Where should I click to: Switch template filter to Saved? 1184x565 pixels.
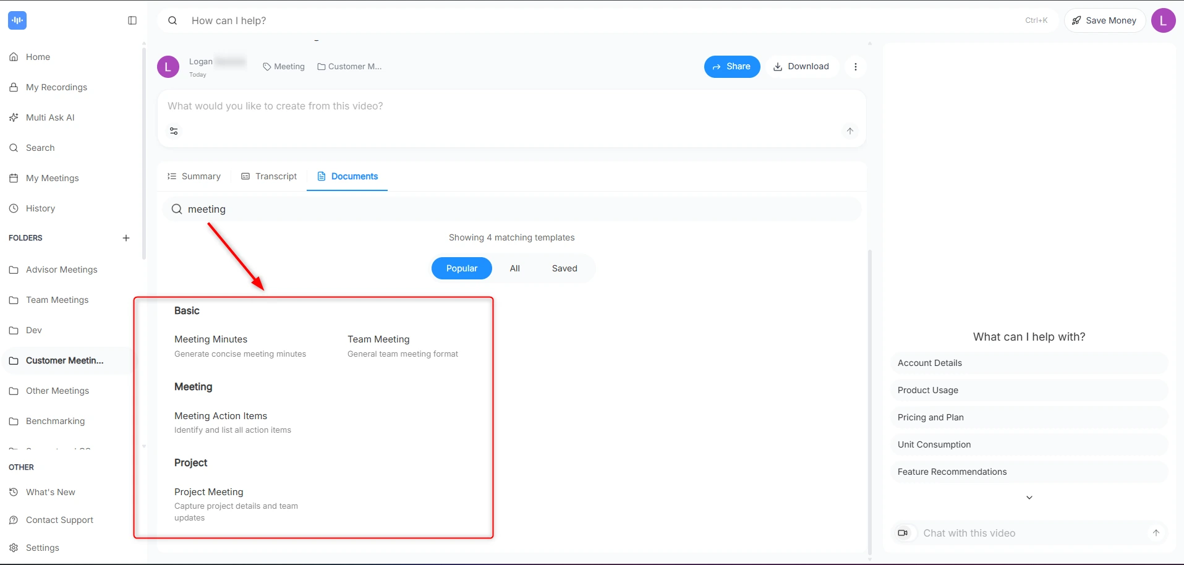point(564,268)
